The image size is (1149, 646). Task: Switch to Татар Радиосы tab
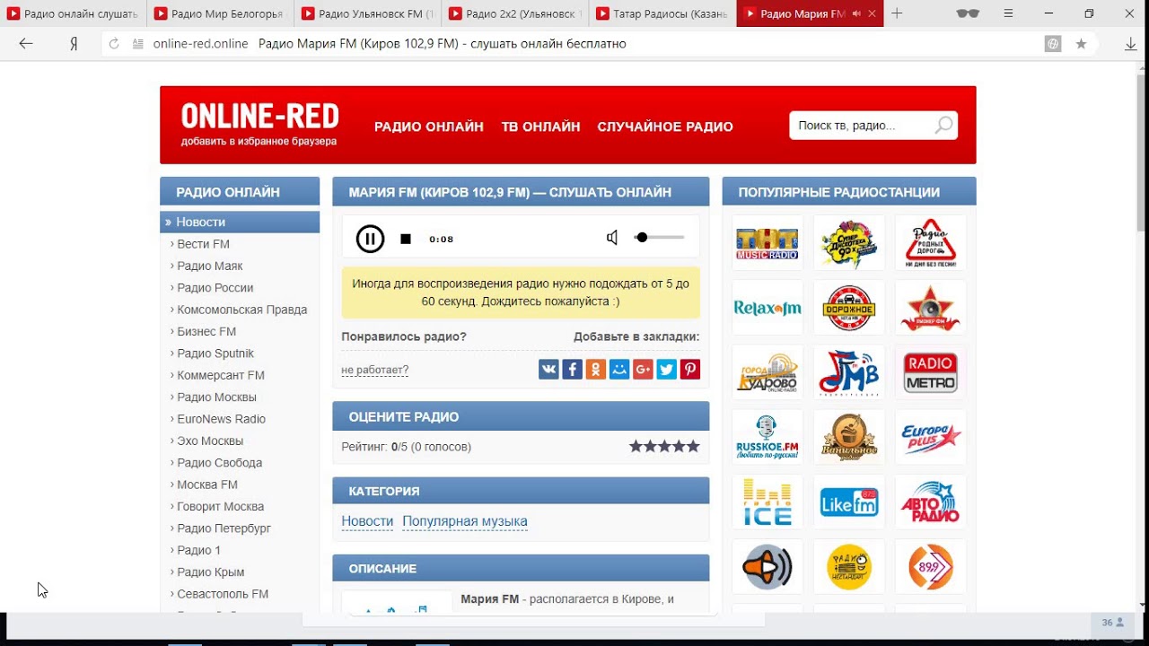[661, 13]
